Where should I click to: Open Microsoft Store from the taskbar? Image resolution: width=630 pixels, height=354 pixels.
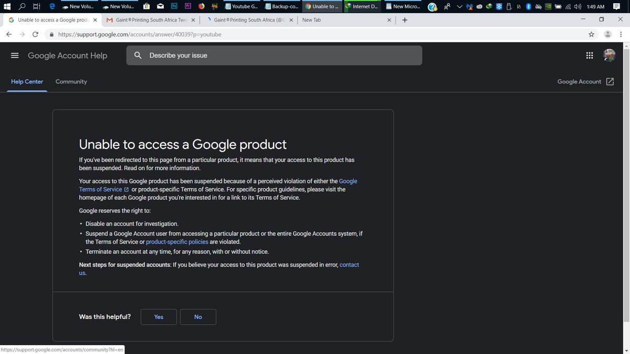(146, 6)
